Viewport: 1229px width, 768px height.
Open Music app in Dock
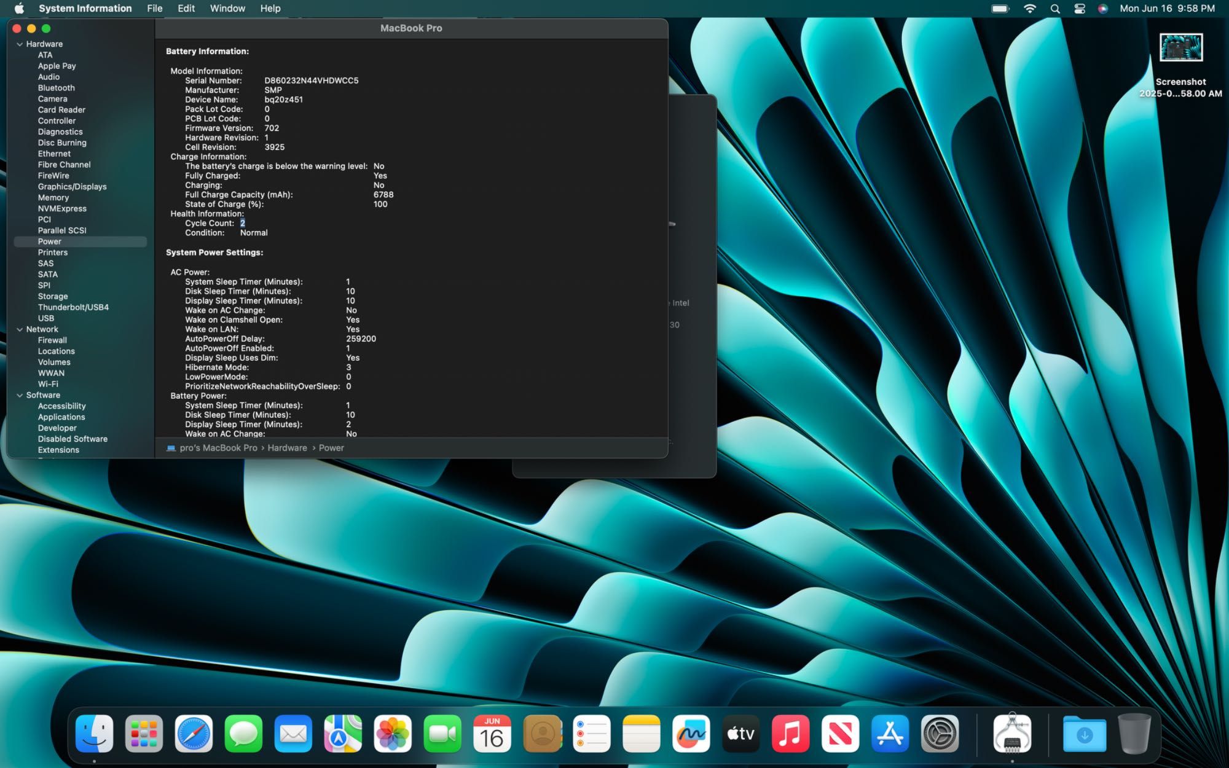click(x=791, y=734)
